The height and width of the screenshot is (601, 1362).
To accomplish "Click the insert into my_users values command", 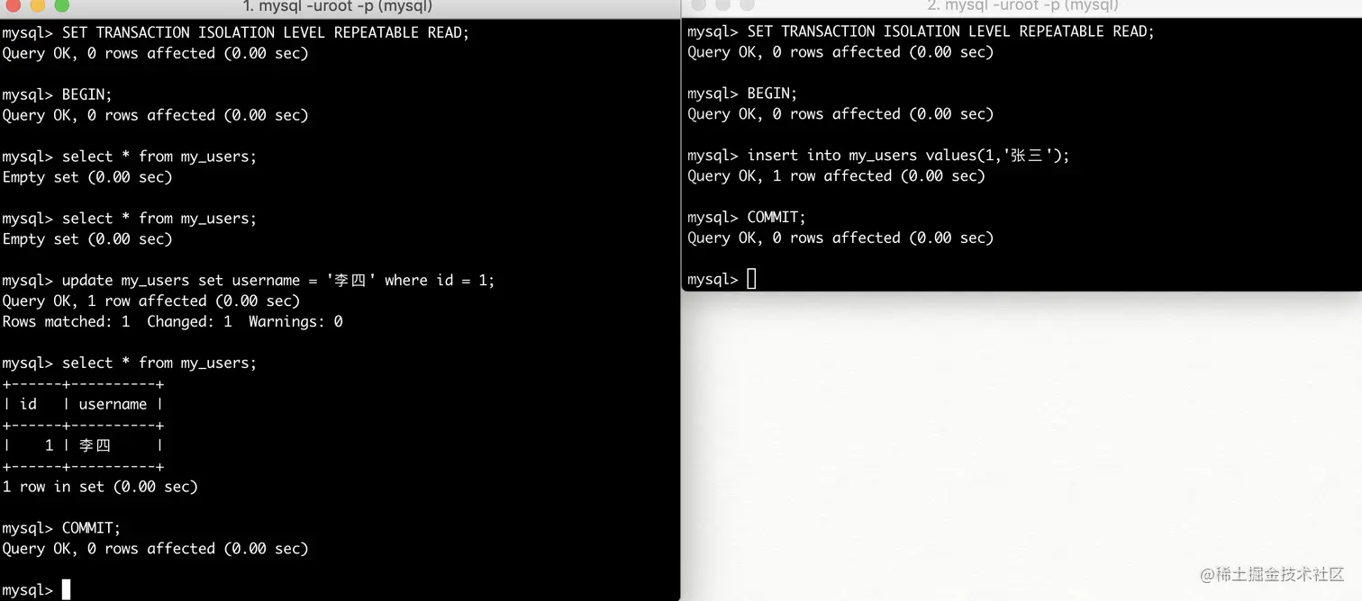I will point(908,155).
